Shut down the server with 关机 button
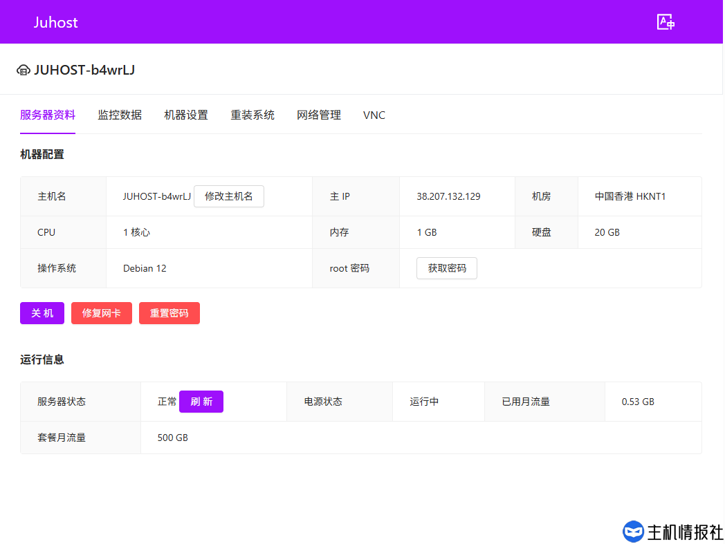725x544 pixels. click(42, 313)
